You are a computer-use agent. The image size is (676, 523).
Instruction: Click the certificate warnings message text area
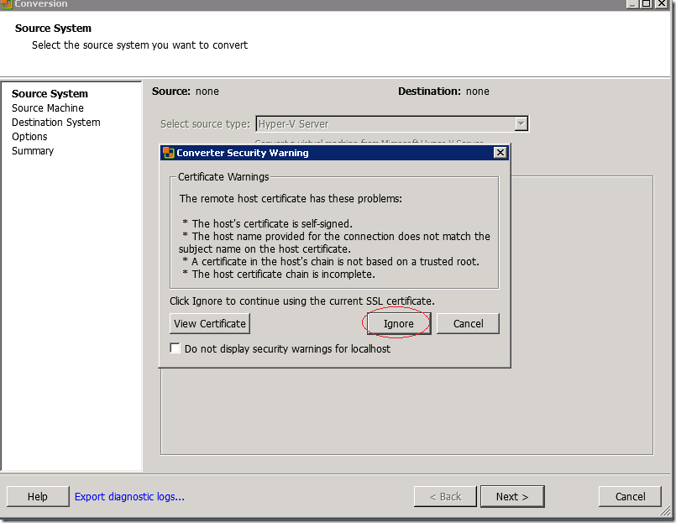point(334,237)
